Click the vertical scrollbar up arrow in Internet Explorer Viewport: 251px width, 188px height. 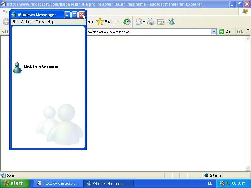[248, 39]
